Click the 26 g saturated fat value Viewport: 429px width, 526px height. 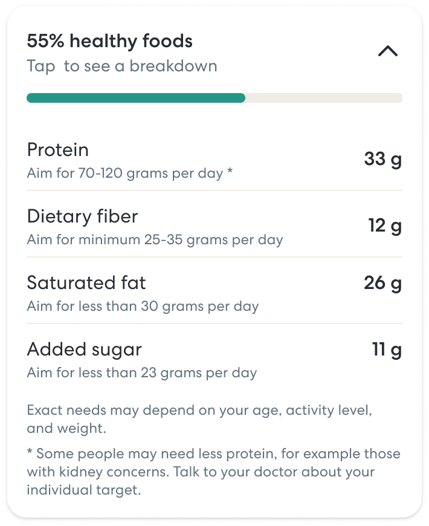[382, 282]
